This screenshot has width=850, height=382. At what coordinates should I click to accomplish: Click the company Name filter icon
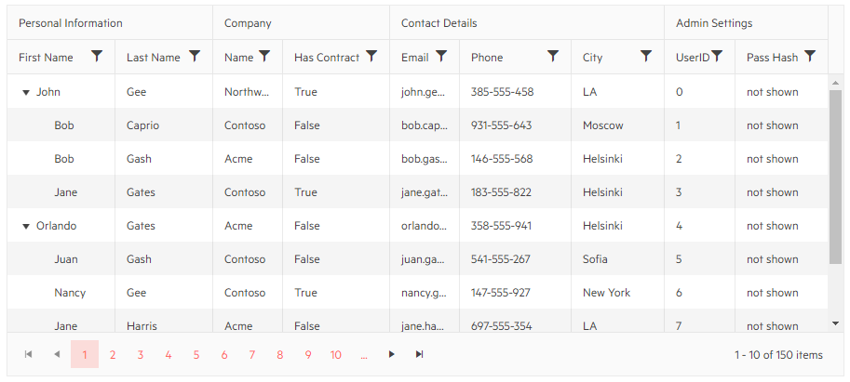point(264,57)
